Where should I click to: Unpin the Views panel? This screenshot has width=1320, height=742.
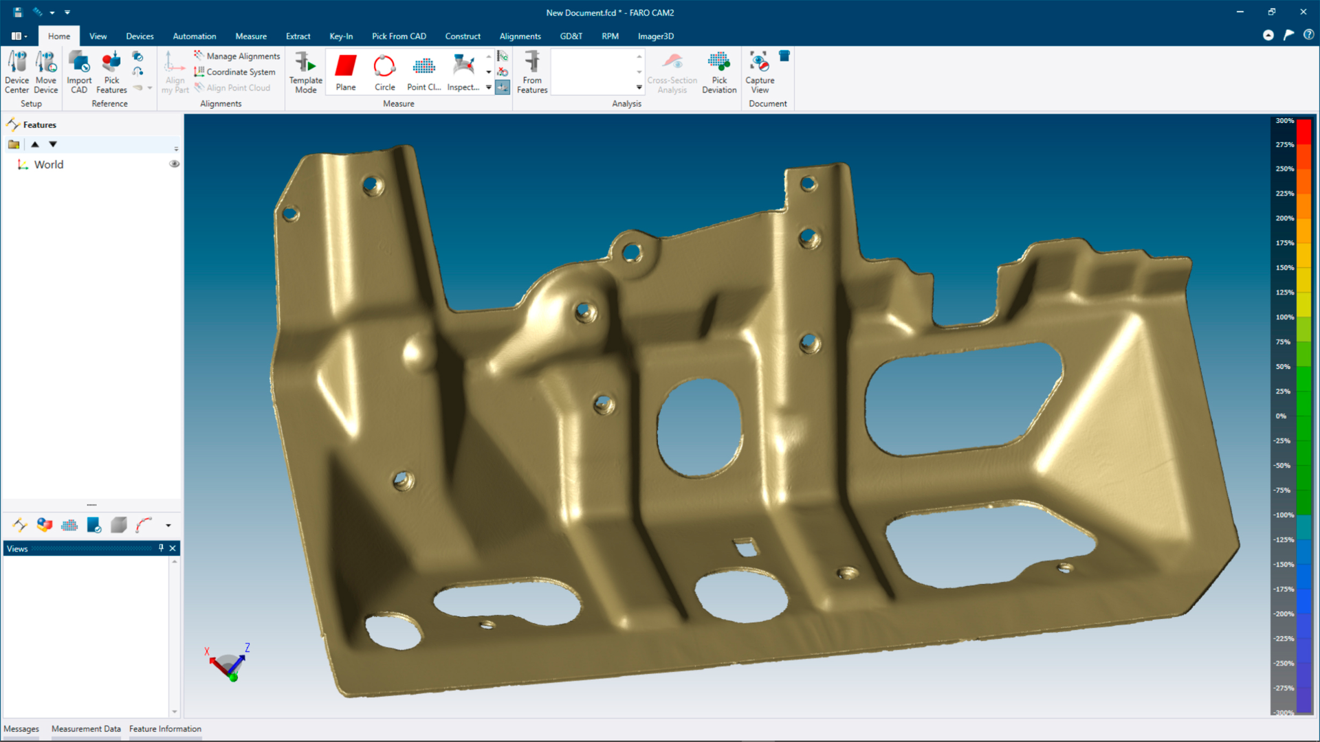[160, 548]
